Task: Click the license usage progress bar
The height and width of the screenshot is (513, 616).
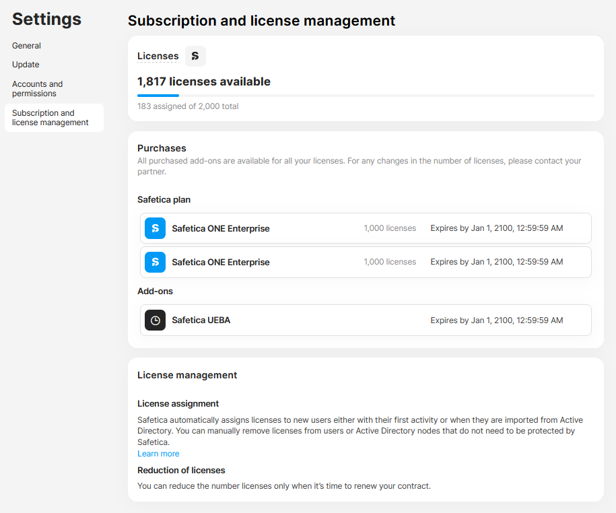Action: pos(366,96)
